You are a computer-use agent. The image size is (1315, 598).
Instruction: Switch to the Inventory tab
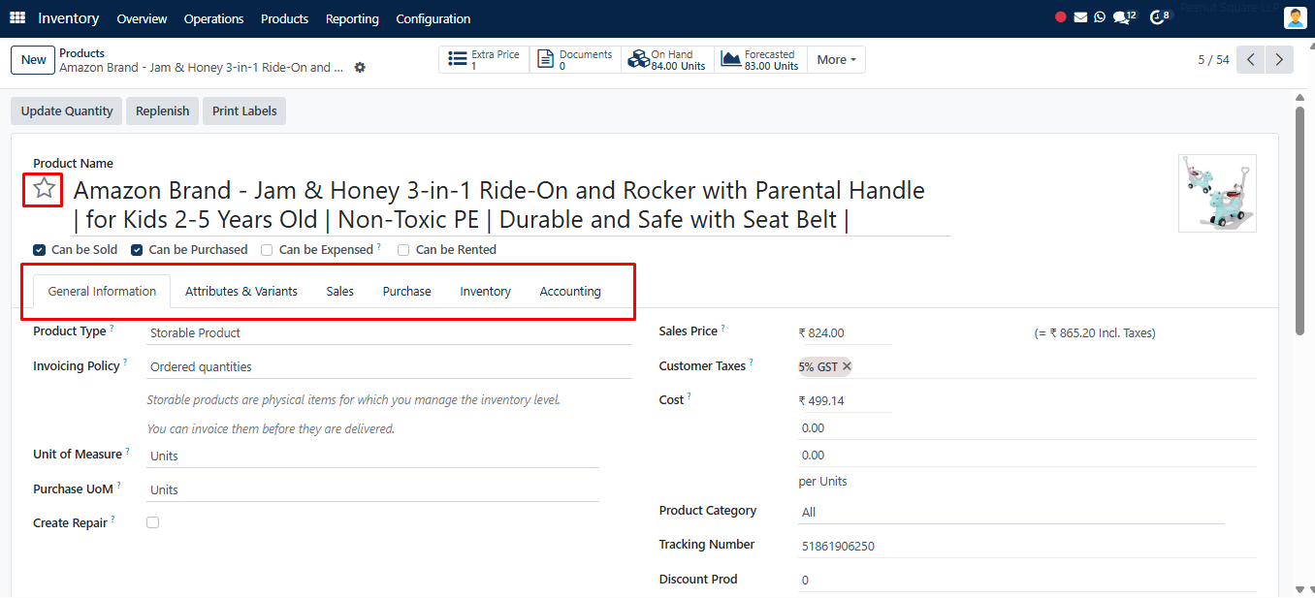pos(486,291)
